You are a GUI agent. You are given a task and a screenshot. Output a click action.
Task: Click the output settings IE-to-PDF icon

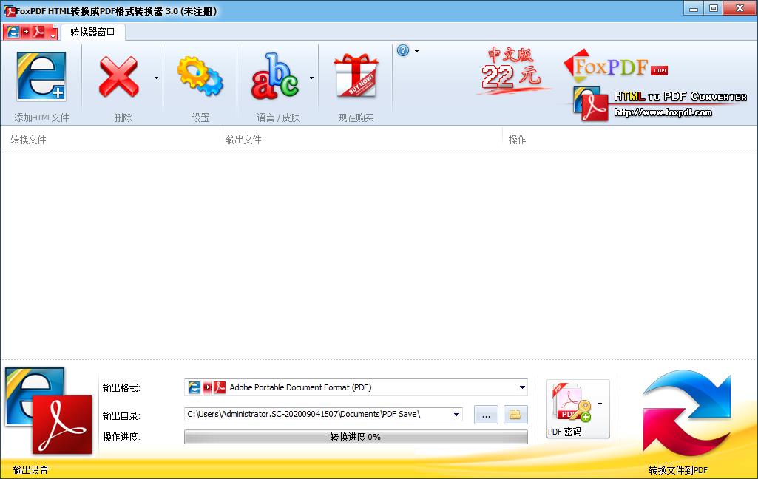[48, 411]
